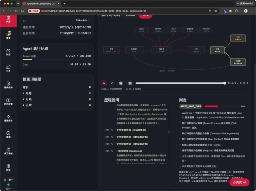Expand the win11-pro-1 alert item chevron
This screenshot has height=191, width=256.
click(x=180, y=113)
